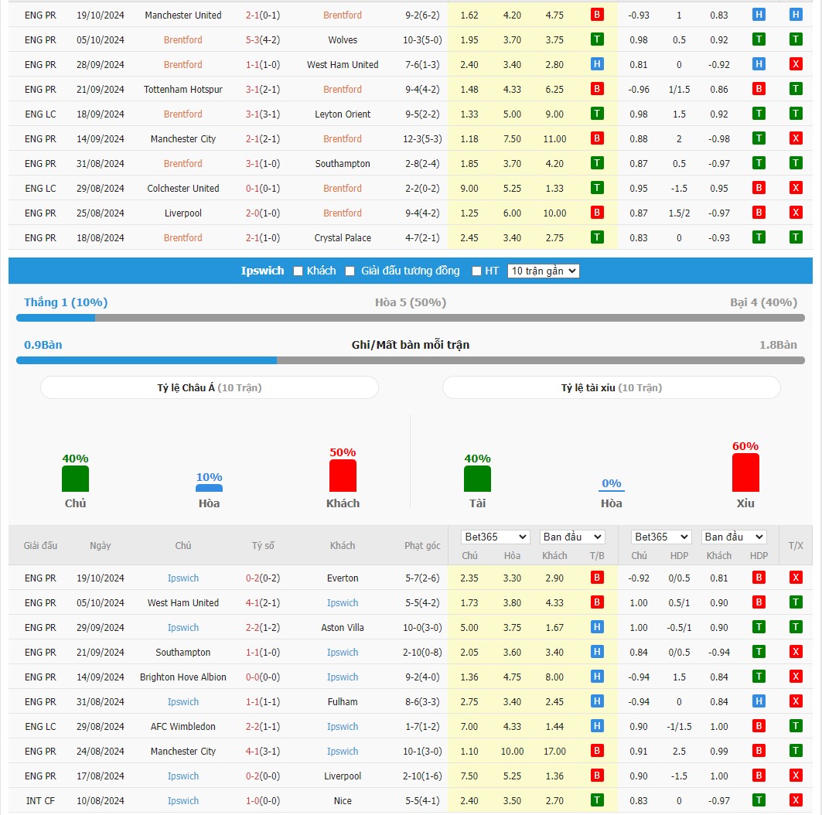
Task: Click the Ghi/Mất bàn goals bar
Action: [411, 360]
